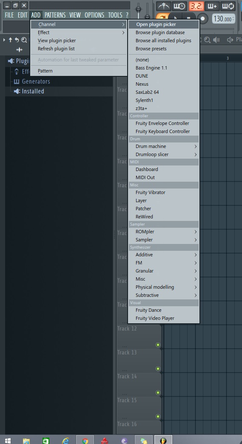Add DUNE channel
The width and height of the screenshot is (242, 444).
[x=163, y=76]
